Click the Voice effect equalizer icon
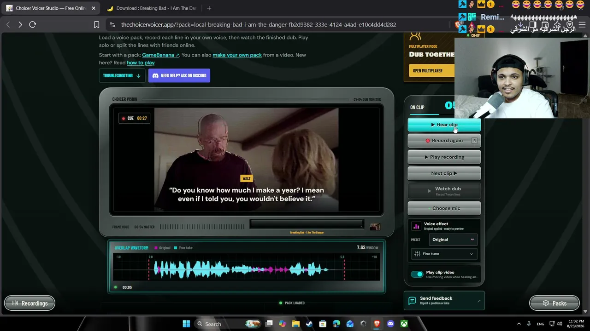This screenshot has width=590, height=331. pyautogui.click(x=416, y=226)
